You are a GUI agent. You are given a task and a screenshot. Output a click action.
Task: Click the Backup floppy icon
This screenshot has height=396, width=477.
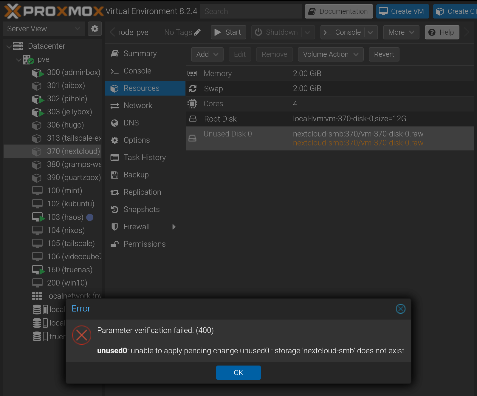(115, 175)
